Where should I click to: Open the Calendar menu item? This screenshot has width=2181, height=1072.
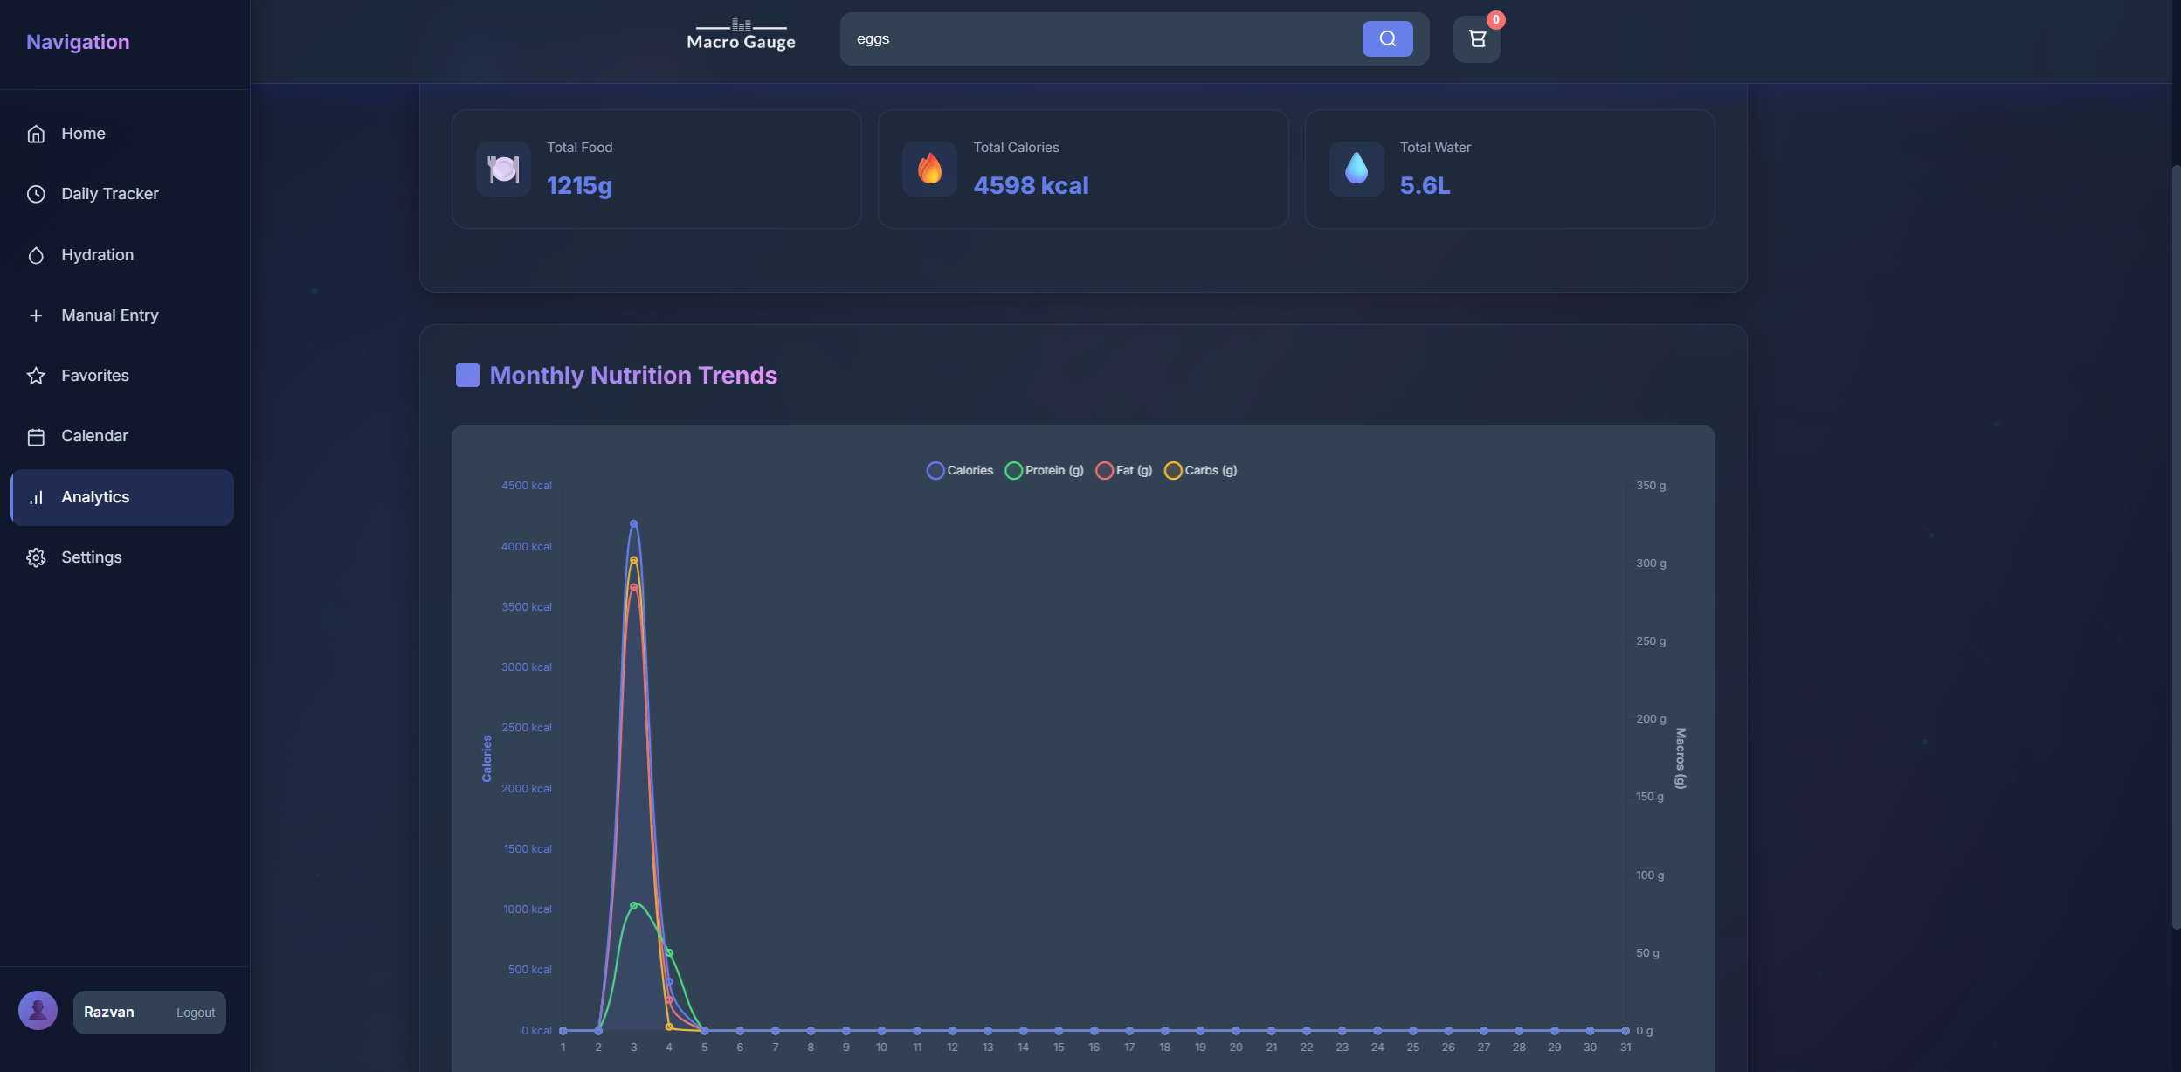click(x=94, y=436)
